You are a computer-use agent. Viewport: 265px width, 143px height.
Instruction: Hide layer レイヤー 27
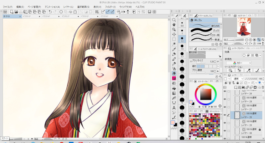point(225,107)
